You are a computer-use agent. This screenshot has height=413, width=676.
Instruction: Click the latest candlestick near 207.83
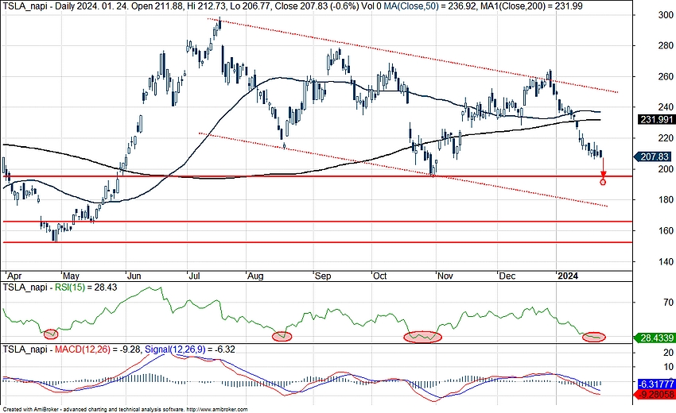(x=601, y=155)
